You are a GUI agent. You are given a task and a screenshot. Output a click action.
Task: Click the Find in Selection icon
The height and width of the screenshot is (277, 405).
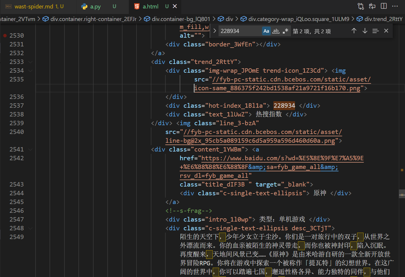pos(376,31)
